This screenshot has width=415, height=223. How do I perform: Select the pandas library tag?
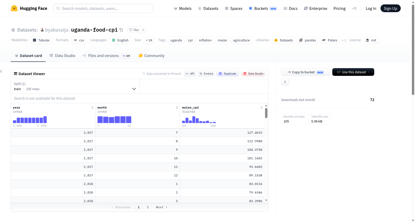(x=308, y=40)
